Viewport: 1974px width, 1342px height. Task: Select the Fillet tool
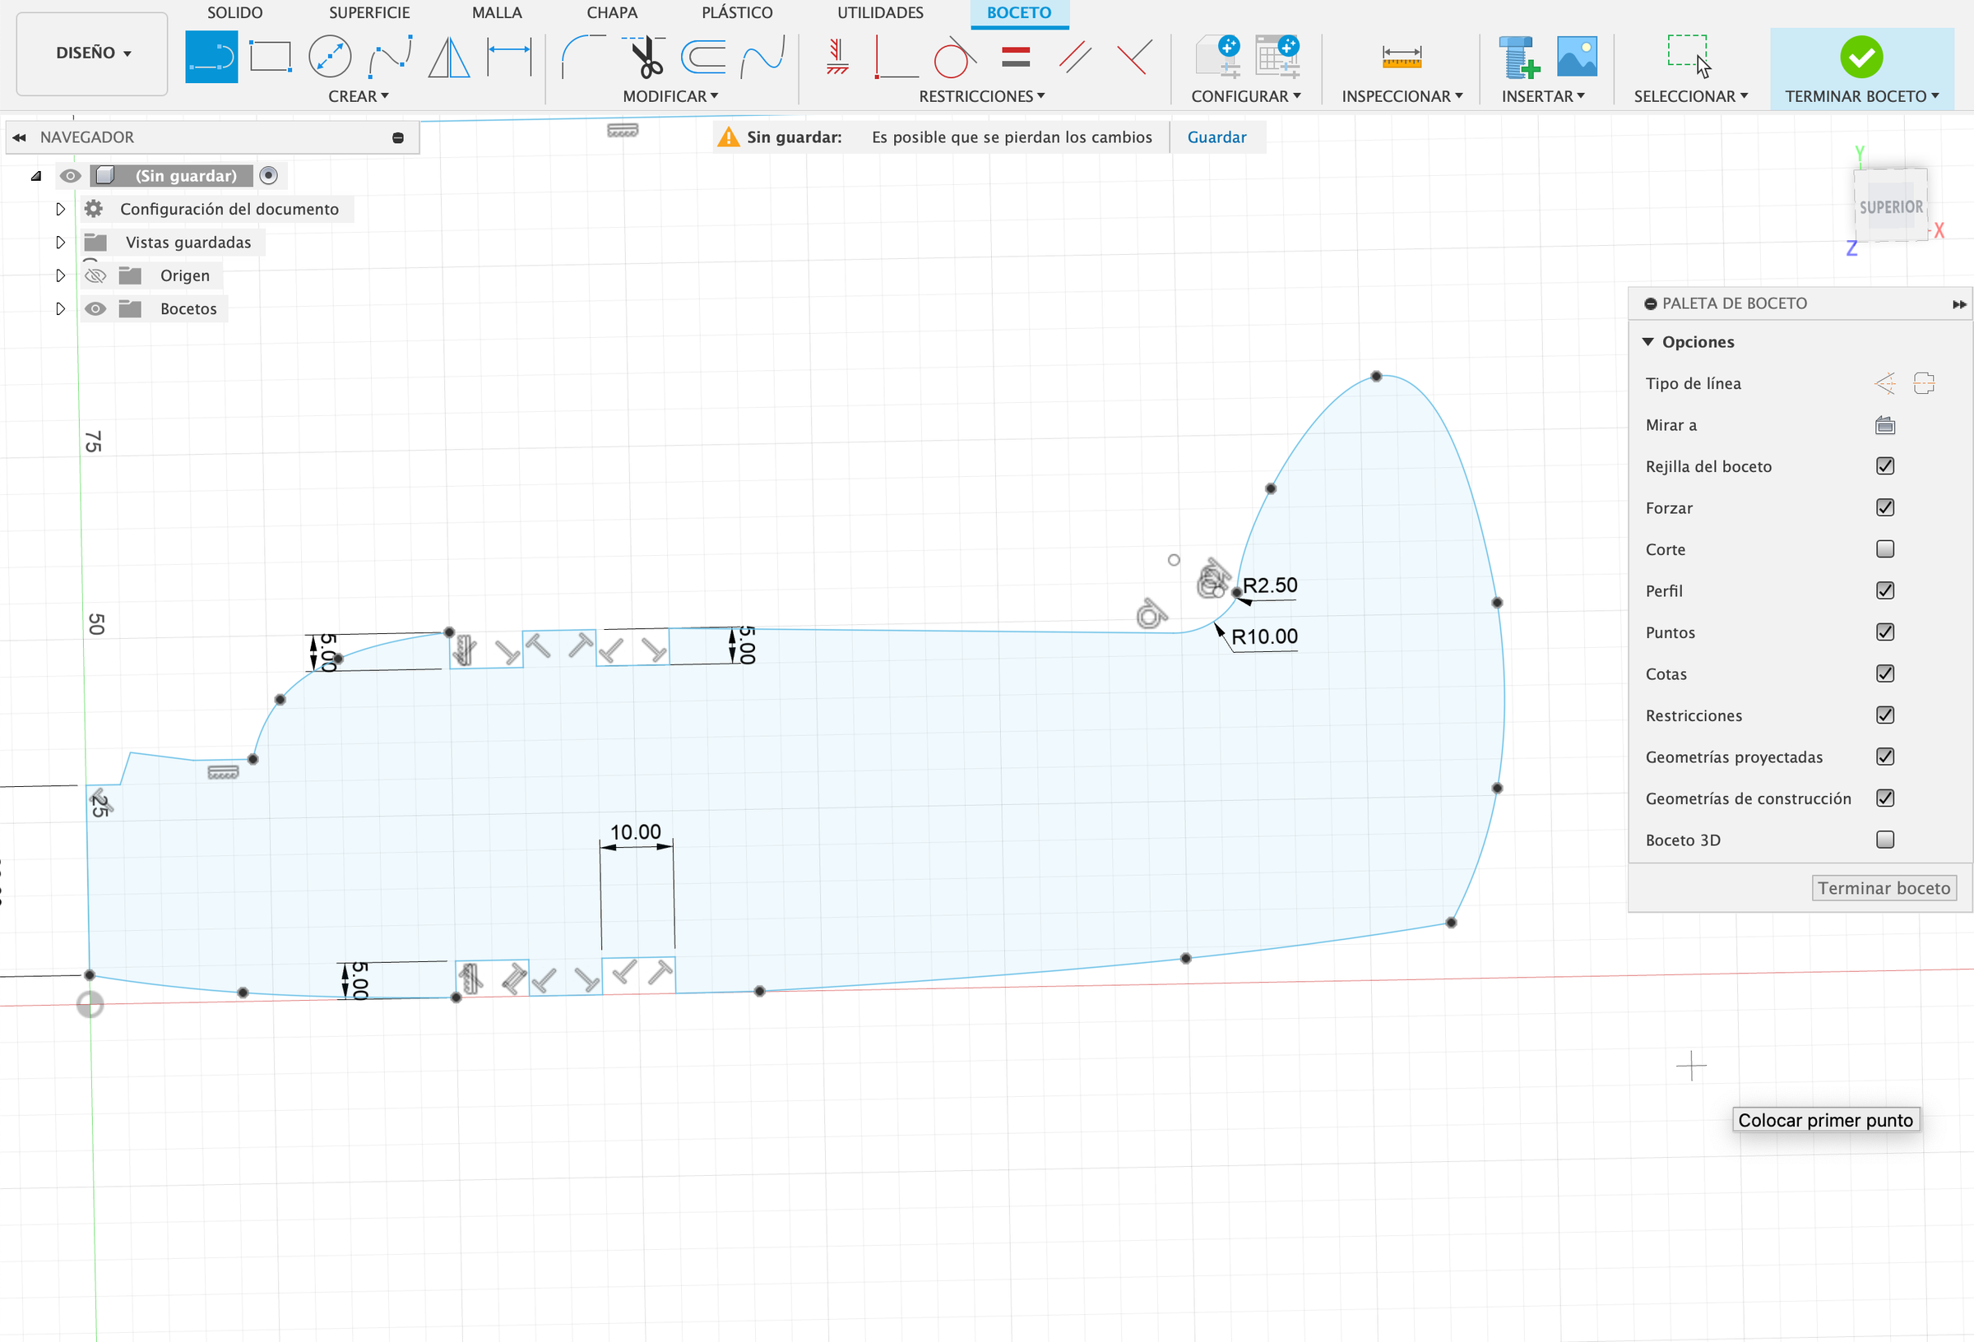[582, 57]
